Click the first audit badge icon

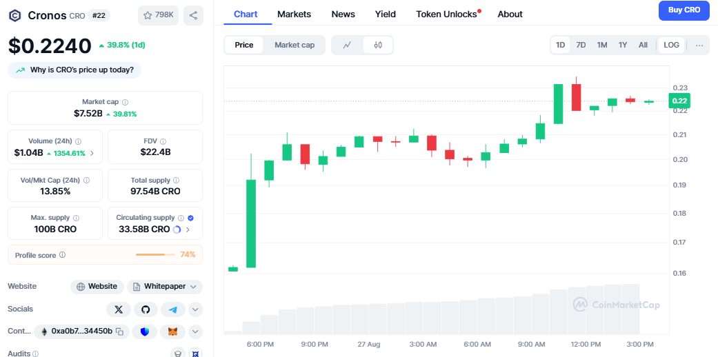(177, 354)
